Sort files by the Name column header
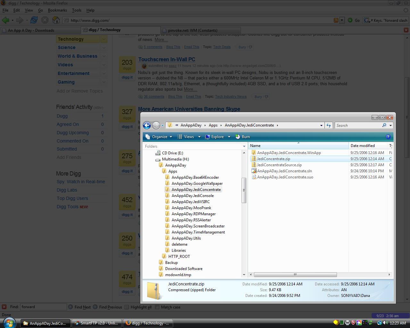 click(x=298, y=146)
